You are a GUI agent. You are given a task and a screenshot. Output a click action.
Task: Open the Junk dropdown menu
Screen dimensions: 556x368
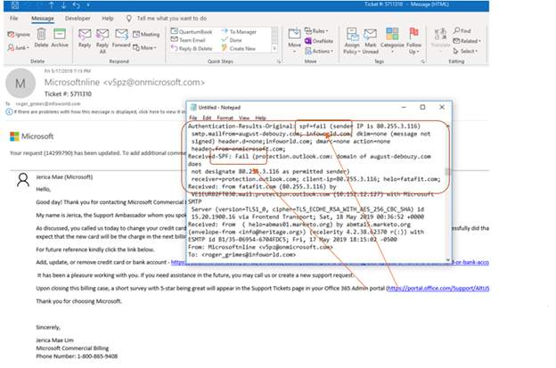18,47
